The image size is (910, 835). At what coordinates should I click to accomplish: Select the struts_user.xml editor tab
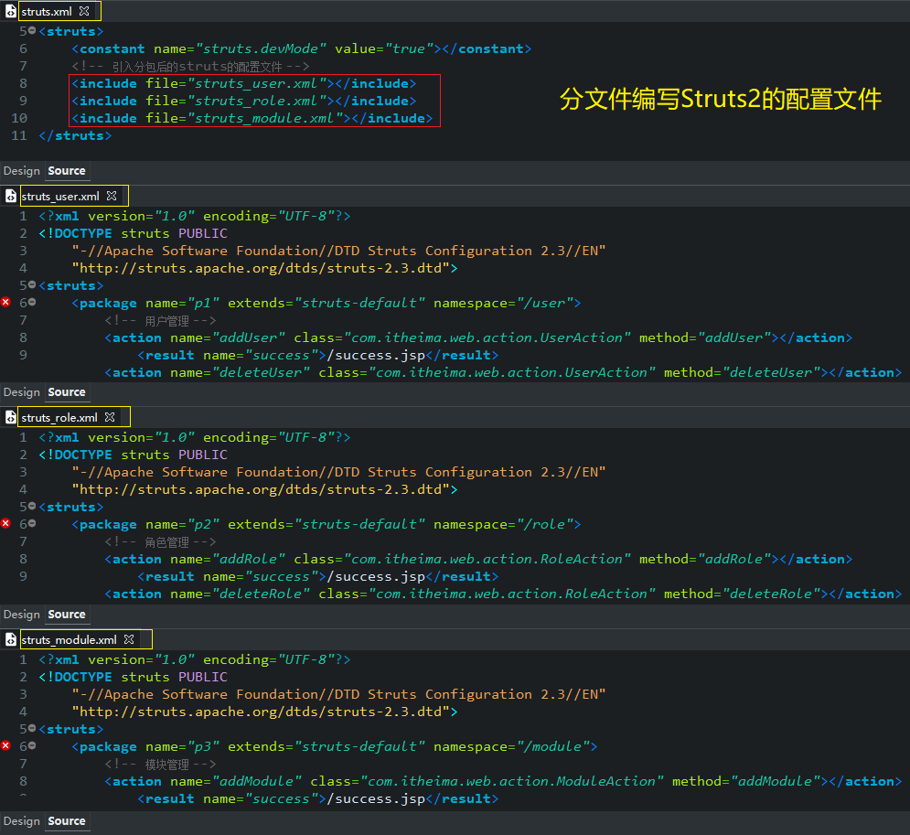60,196
